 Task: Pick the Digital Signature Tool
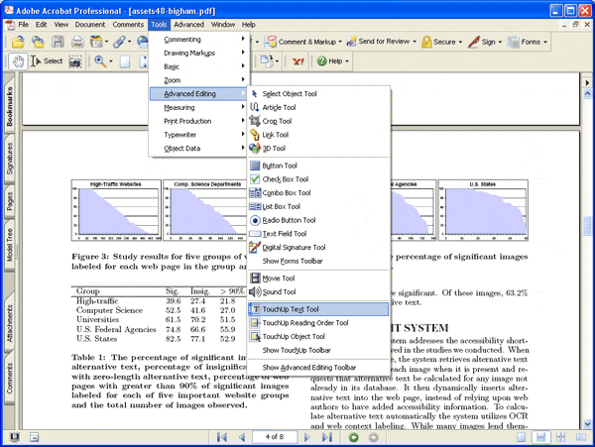pos(318,248)
